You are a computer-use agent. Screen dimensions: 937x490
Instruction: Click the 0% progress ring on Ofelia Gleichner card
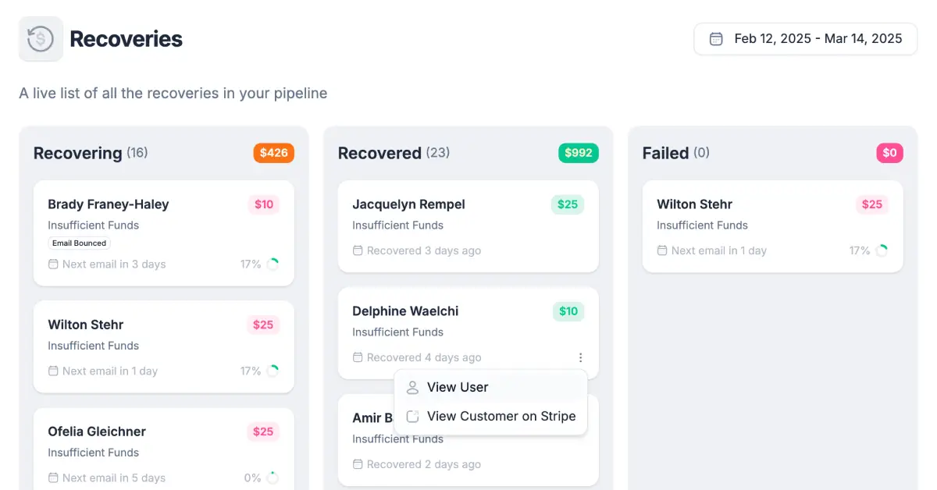[273, 478]
